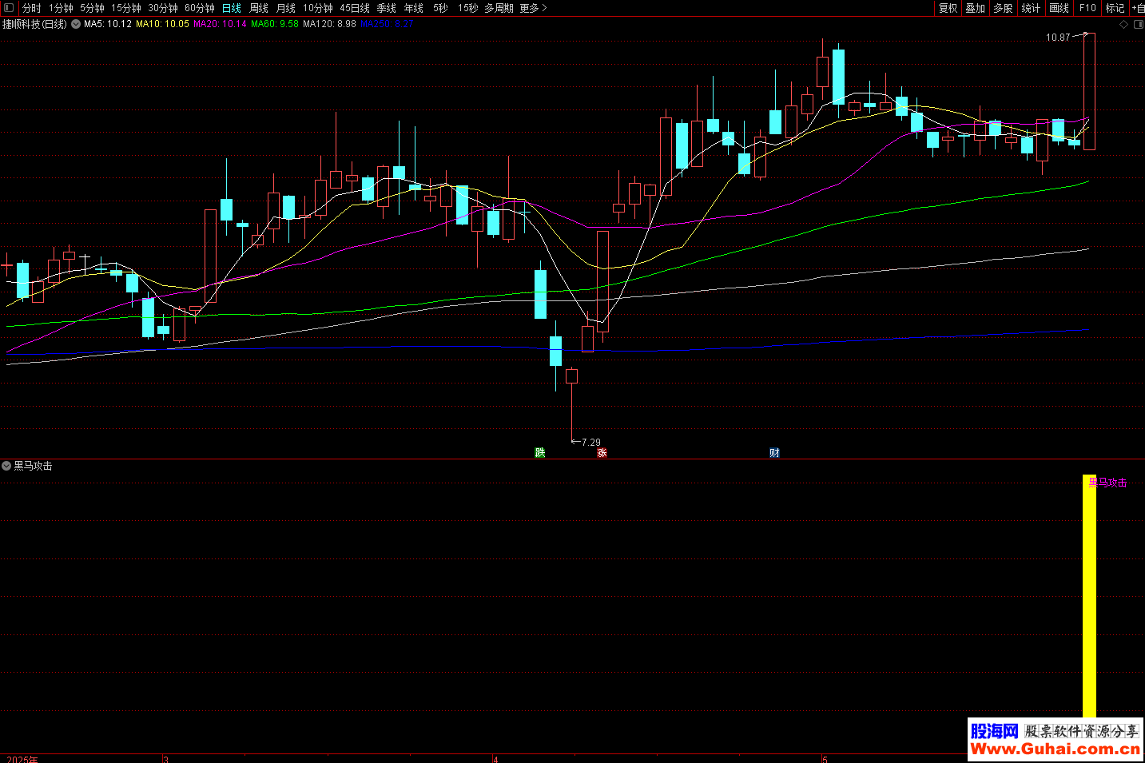Screen dimensions: 1145x763
Task: Click the diamond icon at chart top right
Action: (1124, 25)
